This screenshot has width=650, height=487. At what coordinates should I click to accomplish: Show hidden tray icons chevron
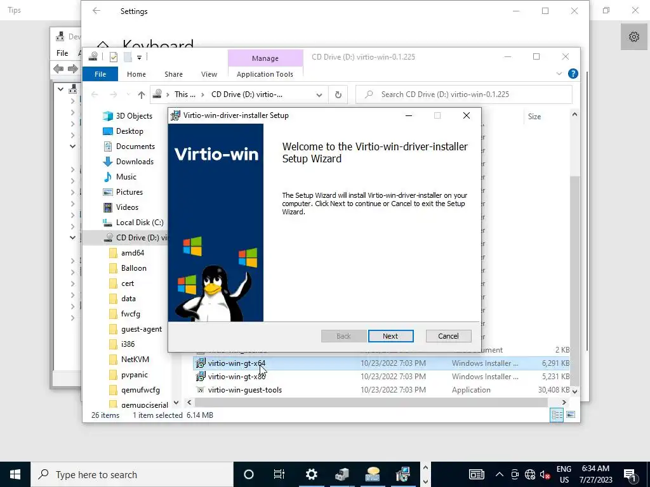[500, 475]
